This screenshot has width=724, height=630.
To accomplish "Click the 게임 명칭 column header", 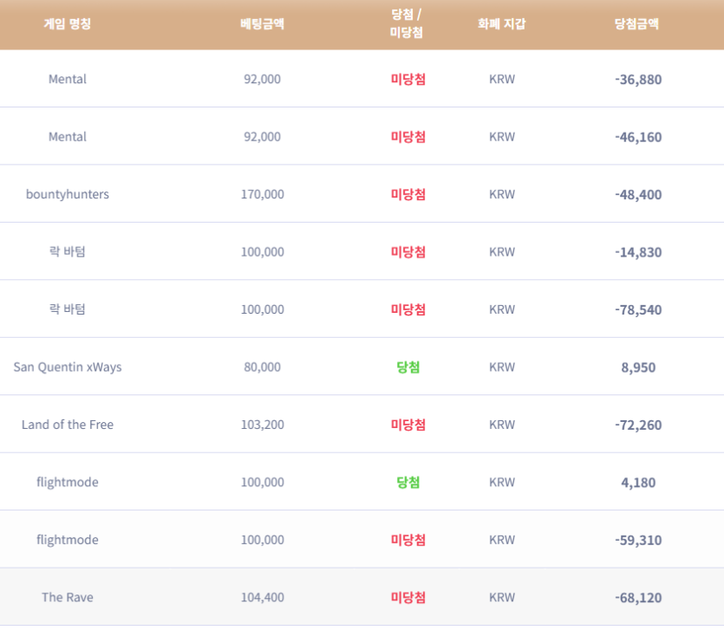I will [x=68, y=23].
